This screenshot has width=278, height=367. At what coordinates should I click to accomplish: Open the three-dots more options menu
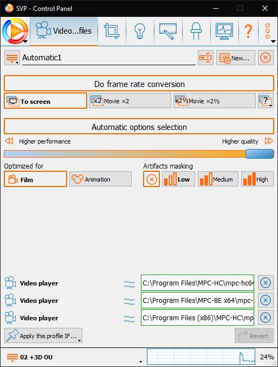point(268,31)
